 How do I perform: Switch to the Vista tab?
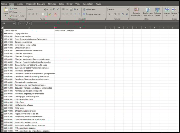[x=77, y=4]
